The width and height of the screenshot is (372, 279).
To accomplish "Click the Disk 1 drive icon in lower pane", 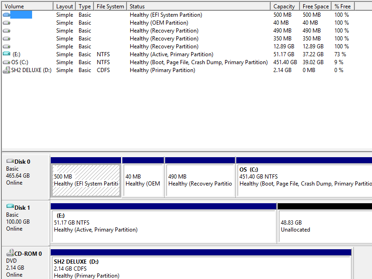I will tap(10, 207).
